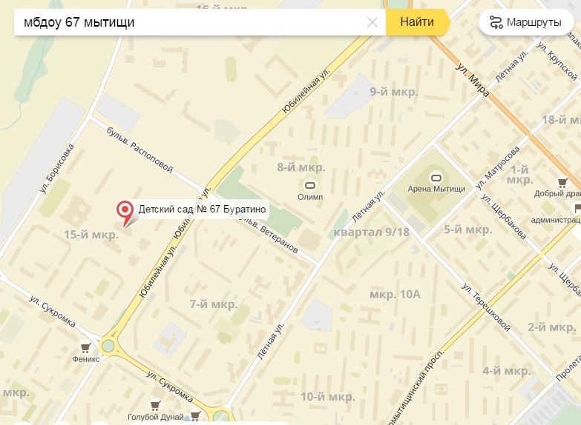Click the 15-й мкр. district label
This screenshot has width=581, height=425.
point(91,235)
